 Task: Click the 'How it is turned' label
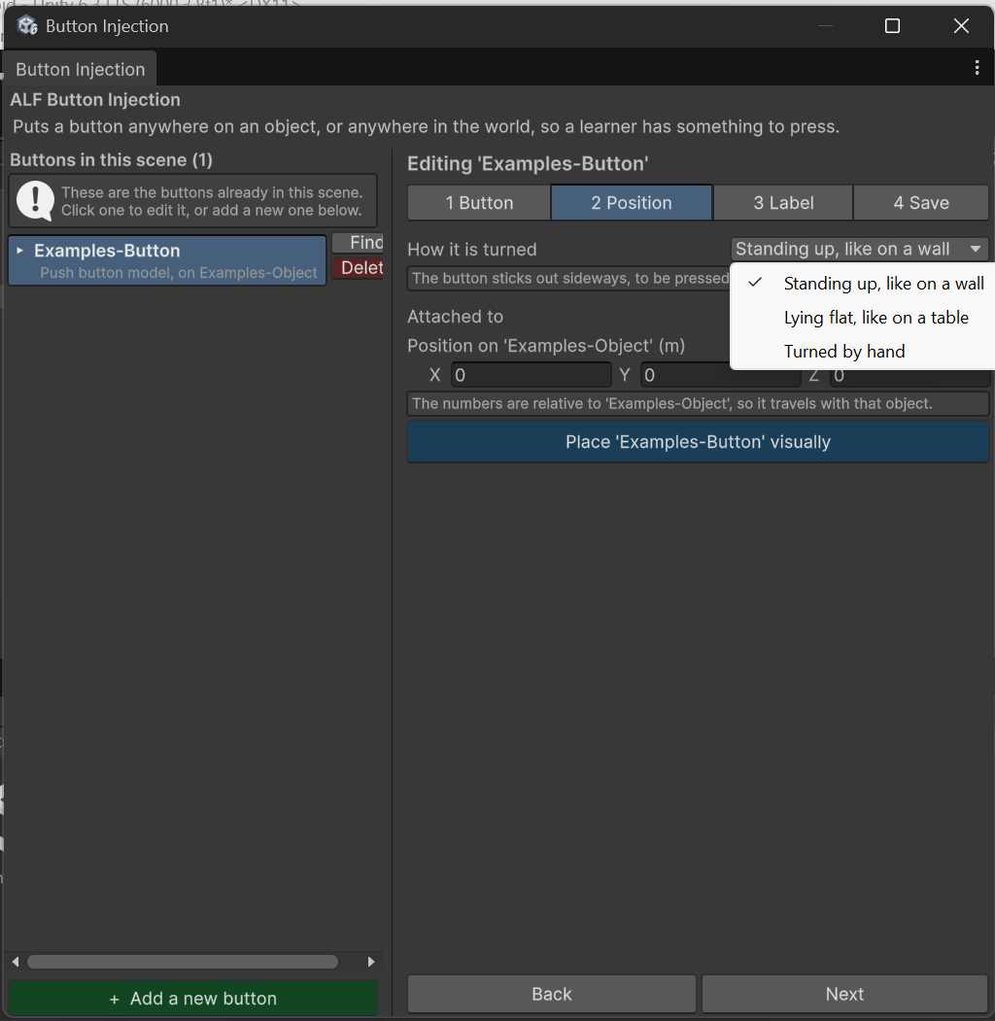coord(472,250)
